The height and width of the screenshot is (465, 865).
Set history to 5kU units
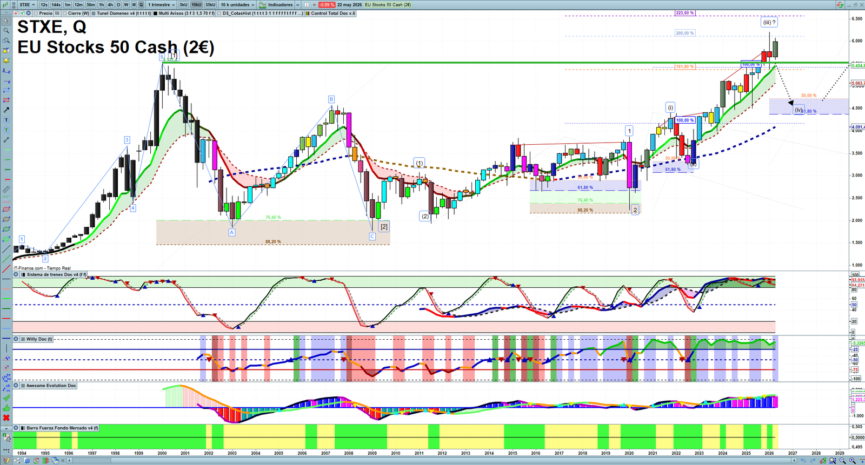click(x=183, y=5)
